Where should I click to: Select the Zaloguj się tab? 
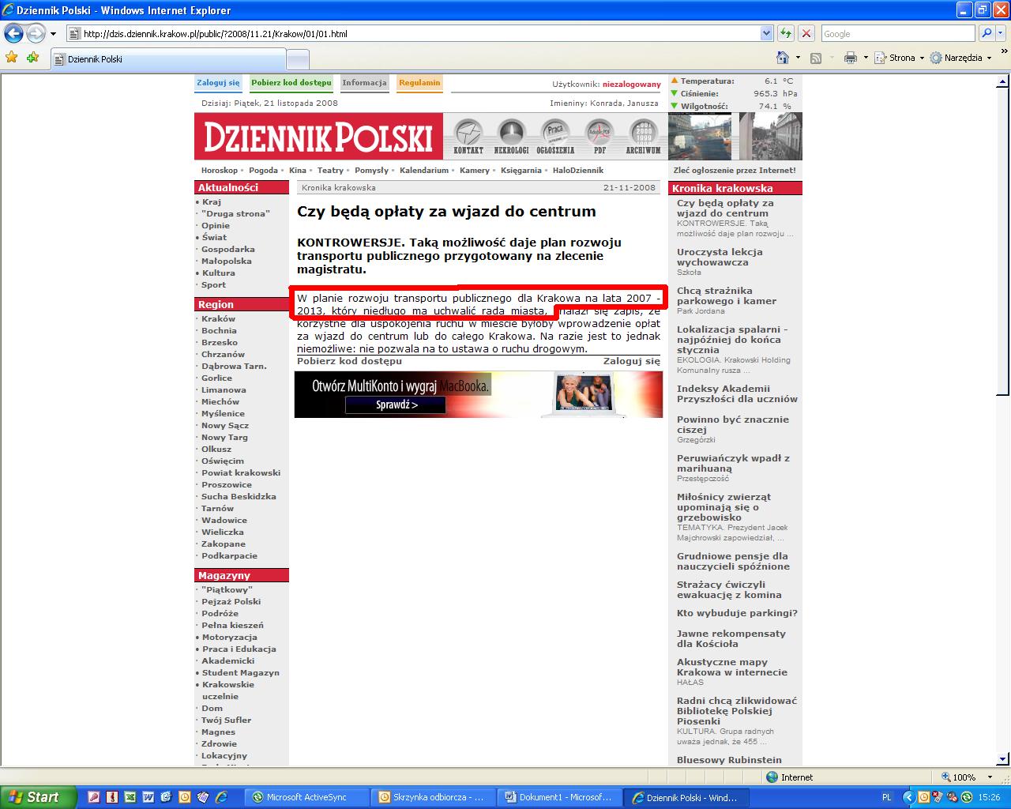click(x=218, y=83)
